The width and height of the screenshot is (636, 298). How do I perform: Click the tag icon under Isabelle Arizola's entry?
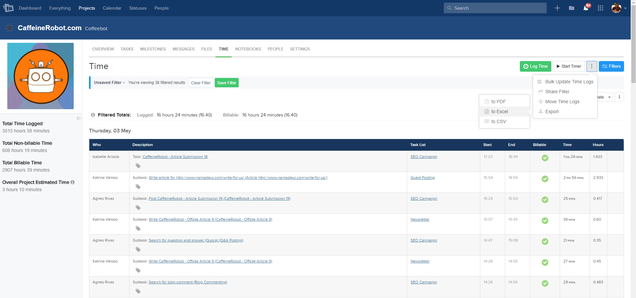[138, 166]
